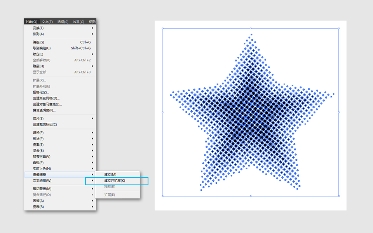
Task: Choose 建立(M) in the image trace submenu
Action: tap(110, 175)
